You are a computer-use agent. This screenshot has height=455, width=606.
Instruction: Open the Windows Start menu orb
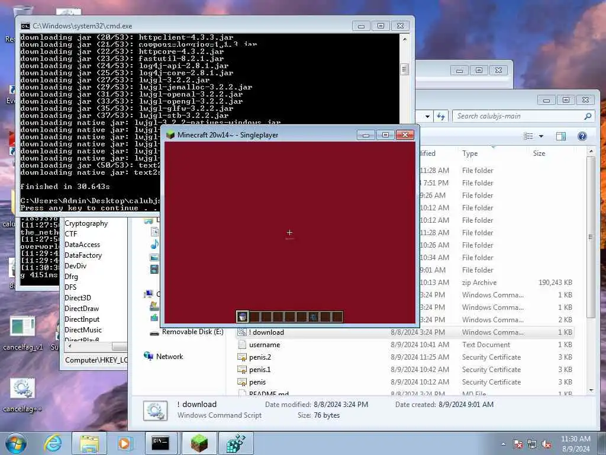click(x=16, y=443)
